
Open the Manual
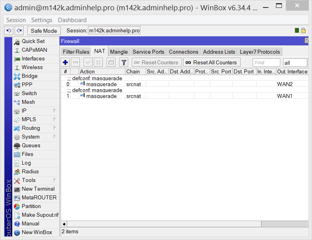(36, 224)
